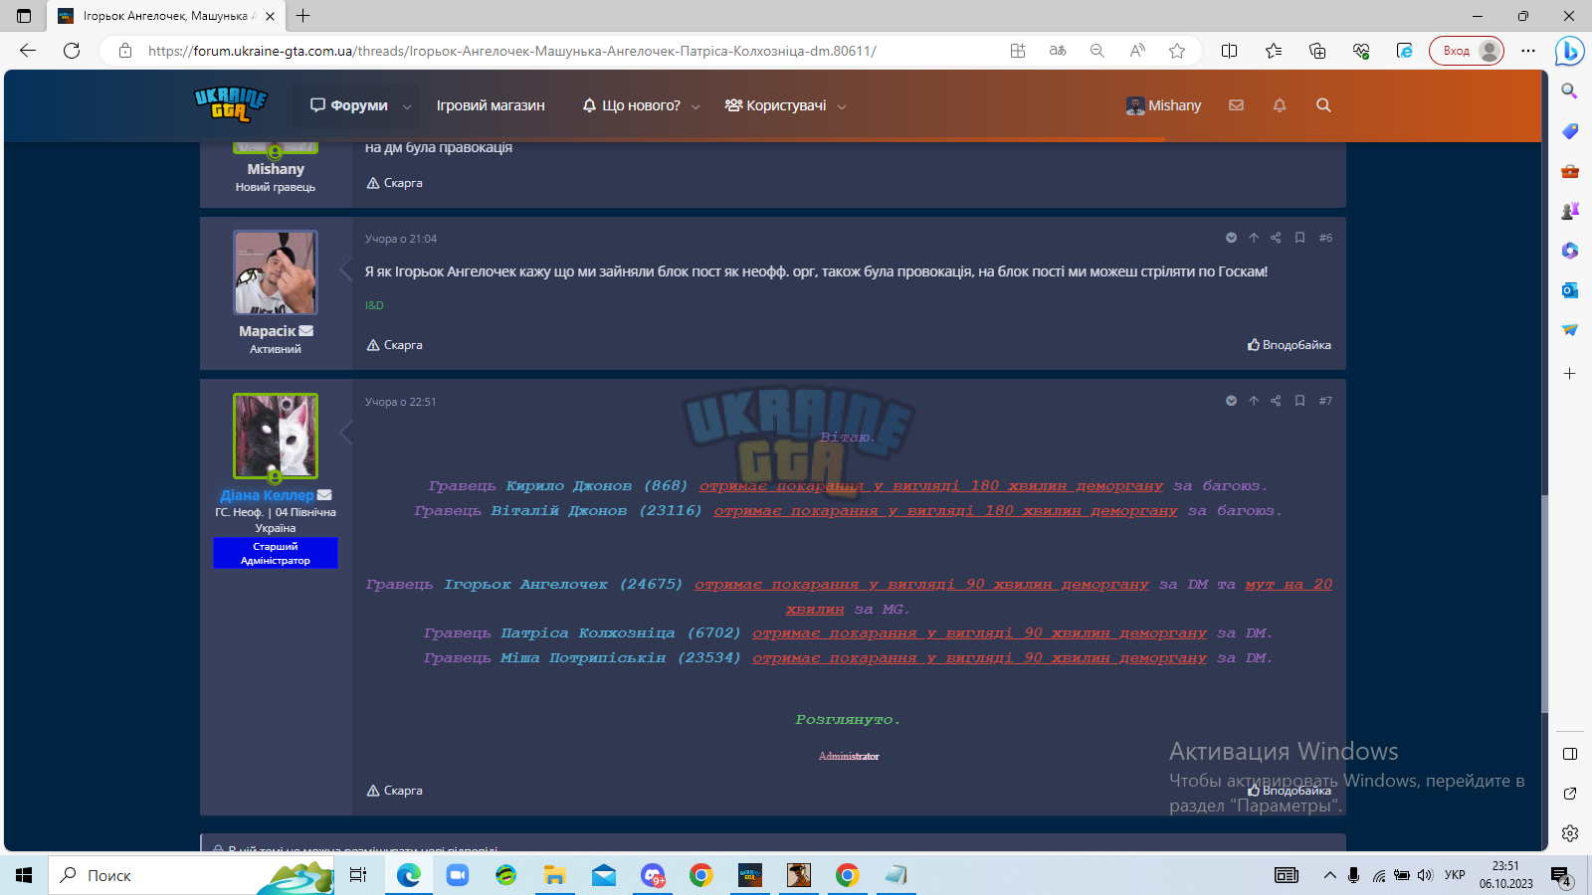Like post #6 with Вподобайка
Screen dimensions: 1592x895
click(x=1290, y=345)
